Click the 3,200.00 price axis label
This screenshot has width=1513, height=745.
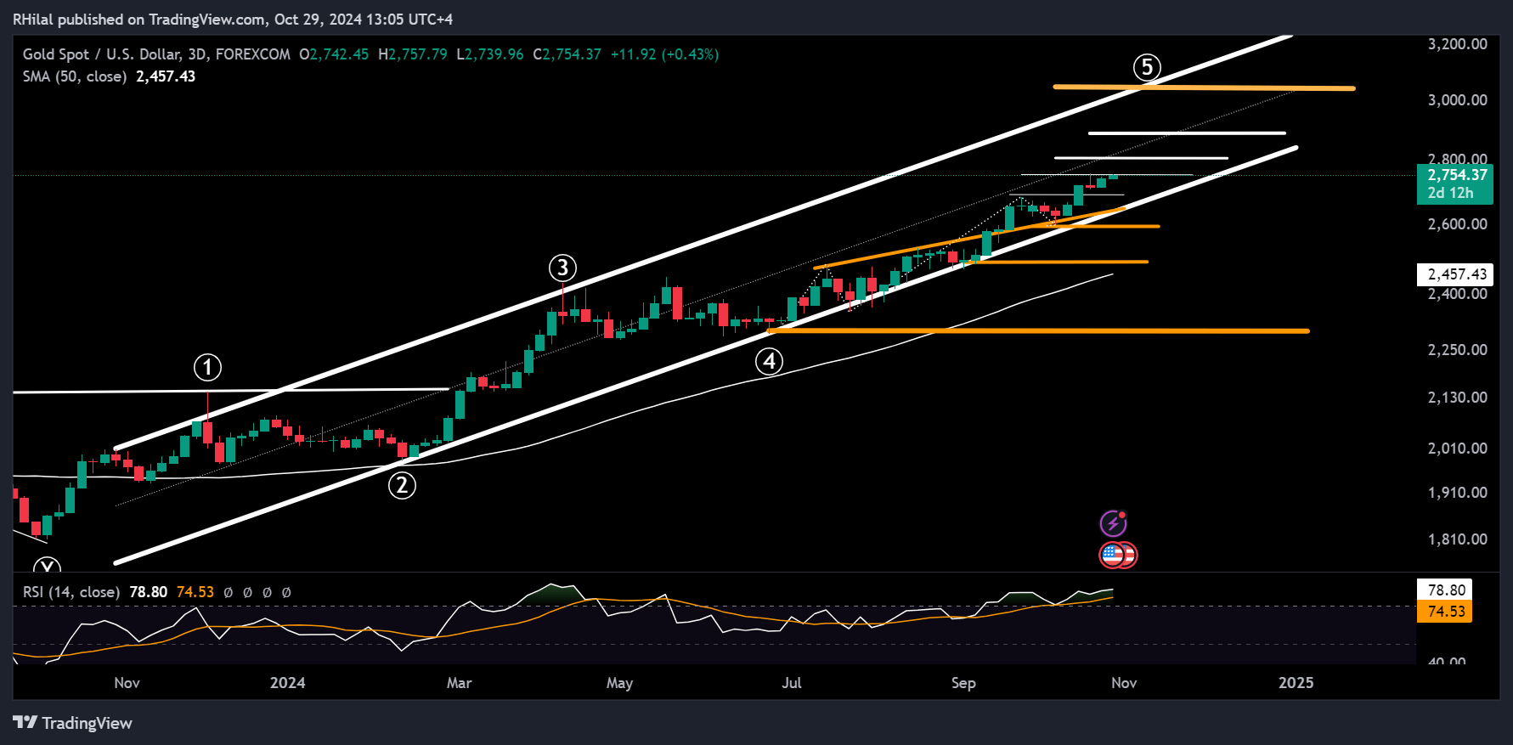click(x=1458, y=44)
